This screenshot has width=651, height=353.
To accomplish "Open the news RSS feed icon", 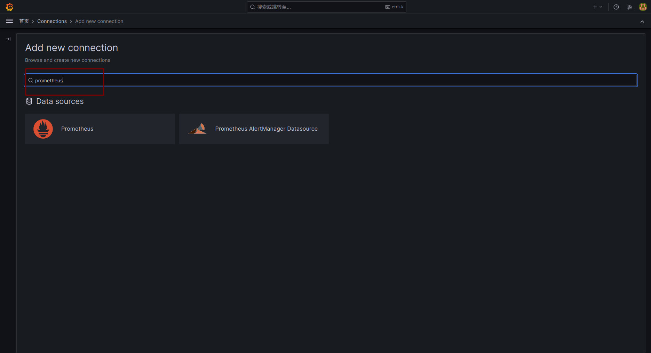I will point(630,7).
